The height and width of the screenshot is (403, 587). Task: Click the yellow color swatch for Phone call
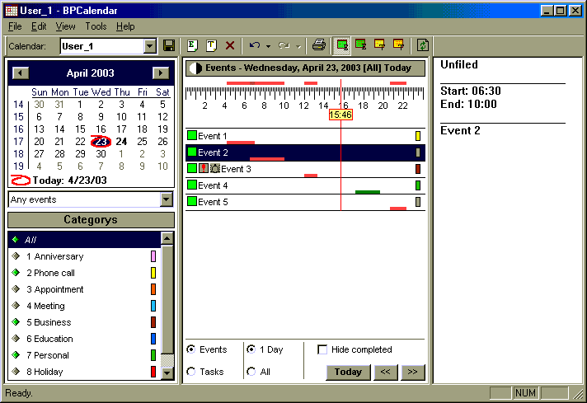153,273
